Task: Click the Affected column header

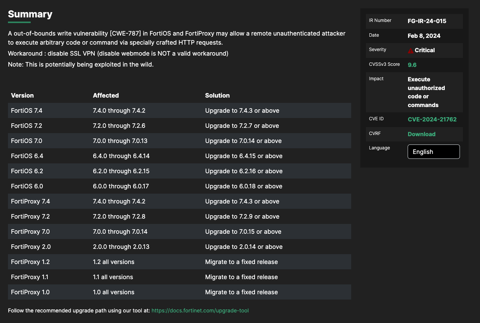Action: coord(106,95)
